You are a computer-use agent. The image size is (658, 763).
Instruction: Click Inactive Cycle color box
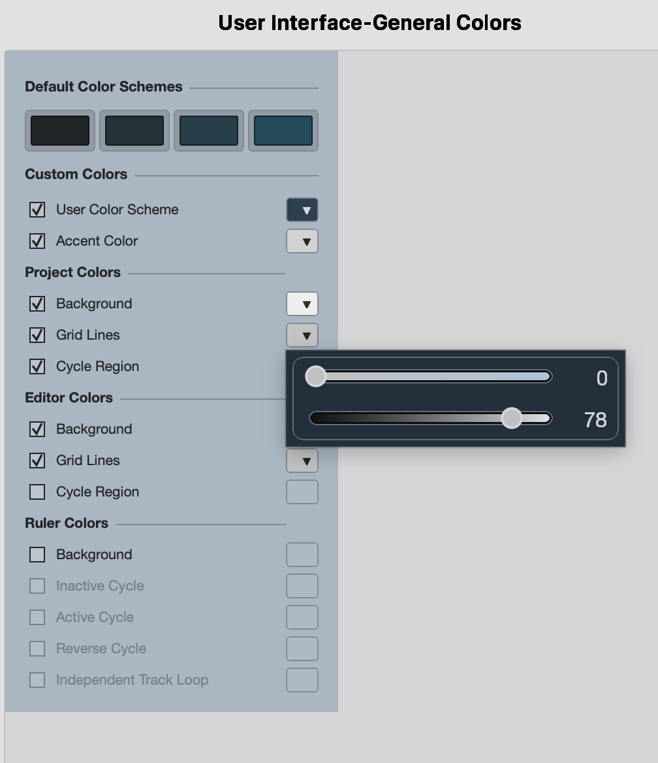tap(302, 586)
